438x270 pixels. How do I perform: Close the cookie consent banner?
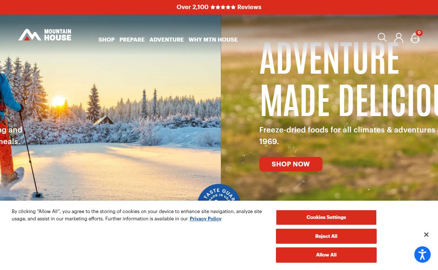426,235
